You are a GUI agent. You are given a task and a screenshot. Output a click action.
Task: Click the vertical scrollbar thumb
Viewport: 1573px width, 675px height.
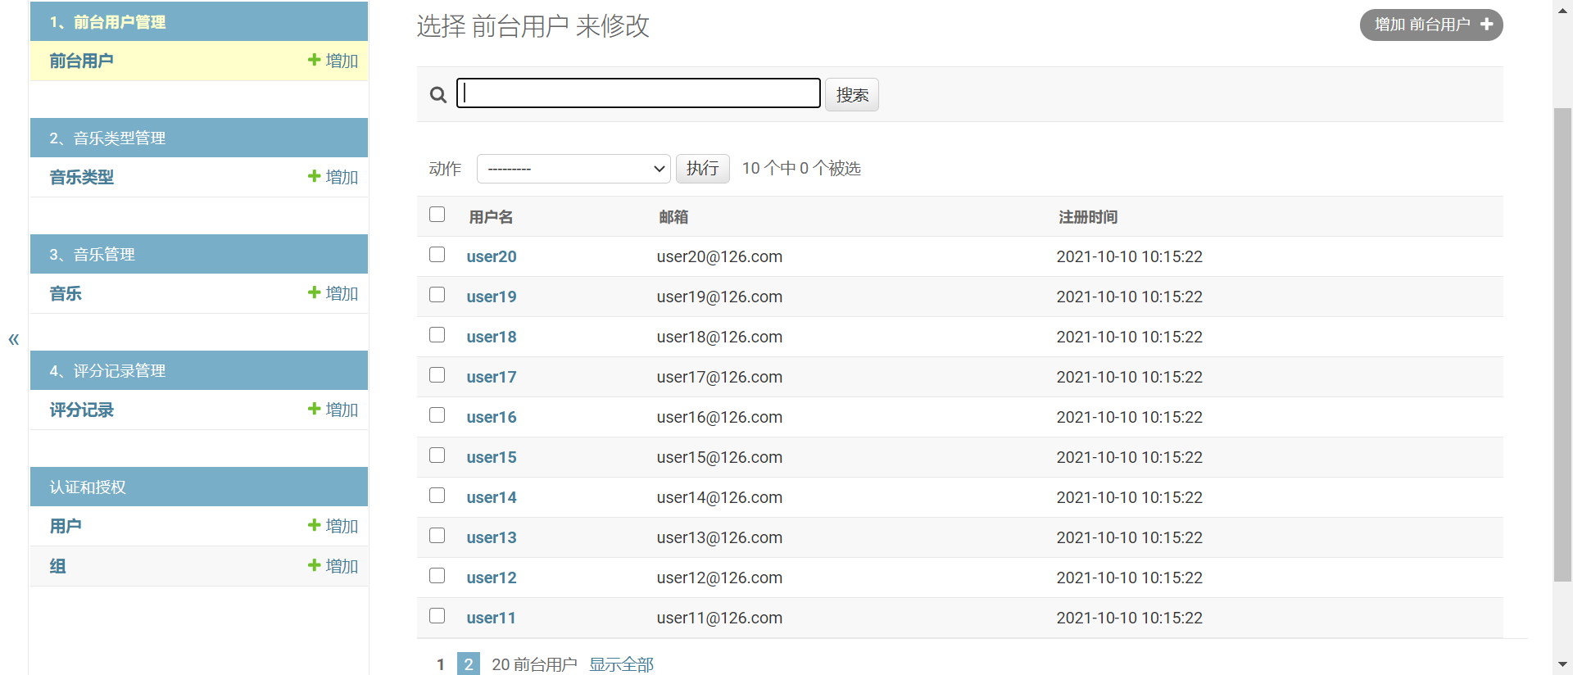(1562, 344)
